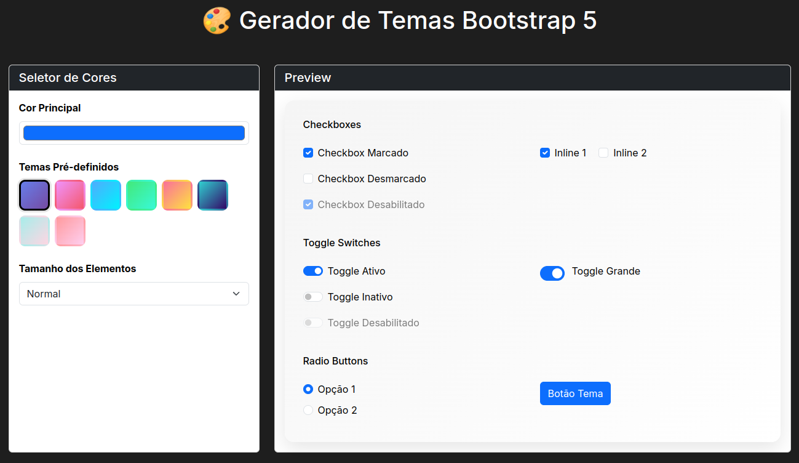The width and height of the screenshot is (799, 463).
Task: Select the pink preset theme
Action: point(70,195)
